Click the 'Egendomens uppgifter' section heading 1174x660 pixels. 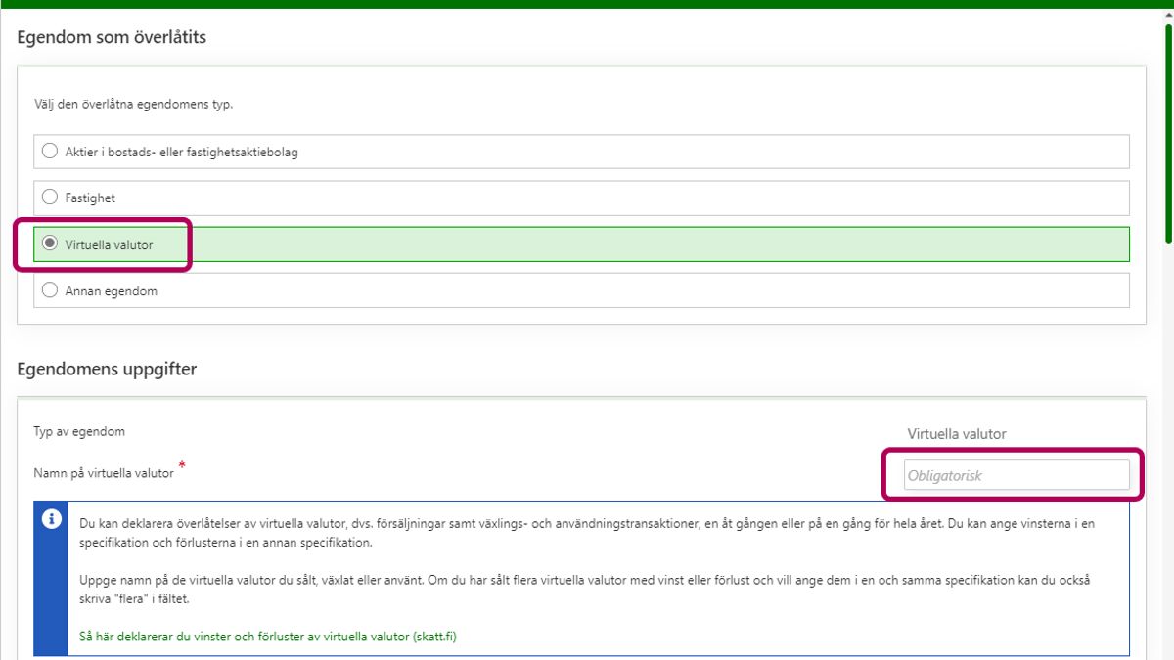pos(107,369)
